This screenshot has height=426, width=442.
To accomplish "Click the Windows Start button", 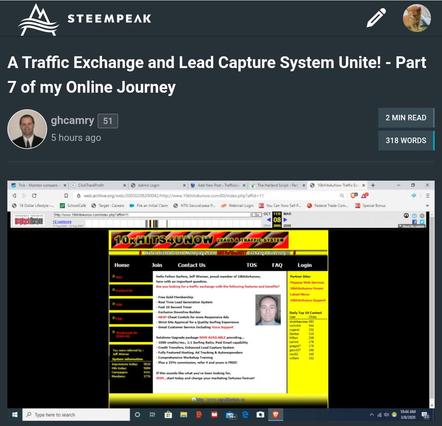I will (15, 415).
